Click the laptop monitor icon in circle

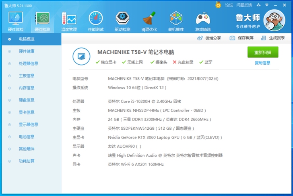click(x=81, y=56)
